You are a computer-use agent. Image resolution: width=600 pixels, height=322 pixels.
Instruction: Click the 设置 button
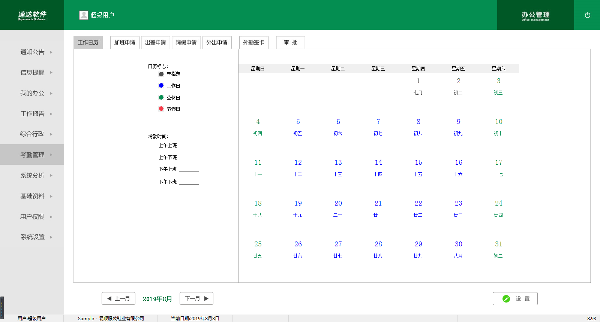coord(515,298)
